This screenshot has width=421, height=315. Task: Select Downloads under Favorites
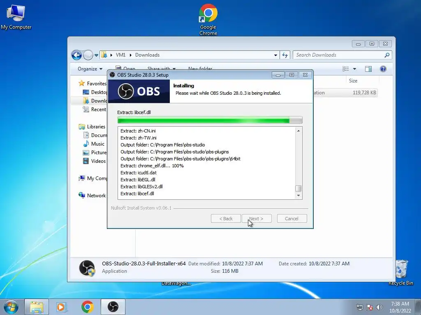pos(95,101)
